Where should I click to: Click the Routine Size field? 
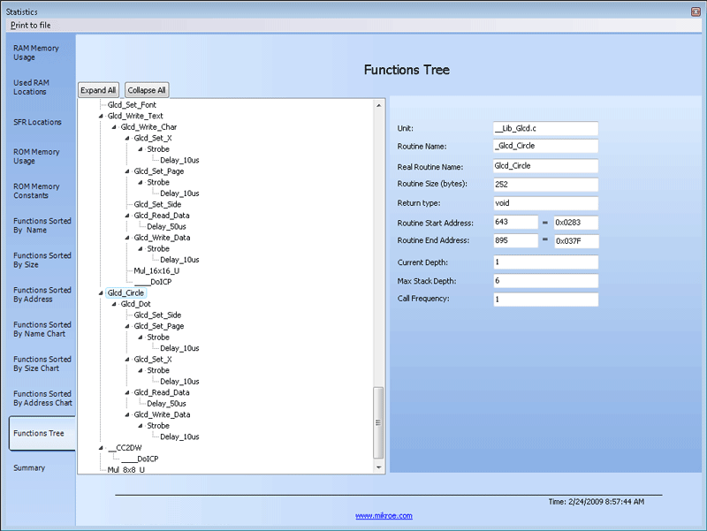pos(546,185)
